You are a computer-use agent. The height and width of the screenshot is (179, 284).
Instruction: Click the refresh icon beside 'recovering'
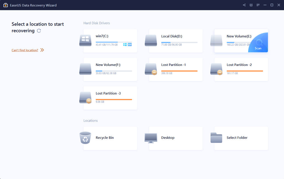(39, 31)
